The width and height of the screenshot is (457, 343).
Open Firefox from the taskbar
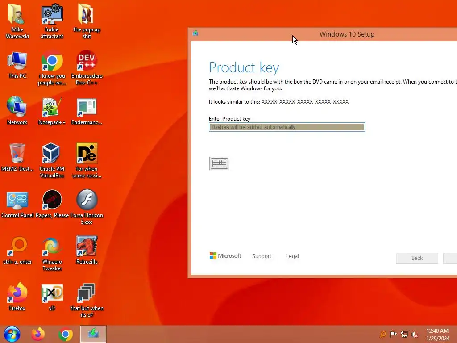(x=38, y=334)
